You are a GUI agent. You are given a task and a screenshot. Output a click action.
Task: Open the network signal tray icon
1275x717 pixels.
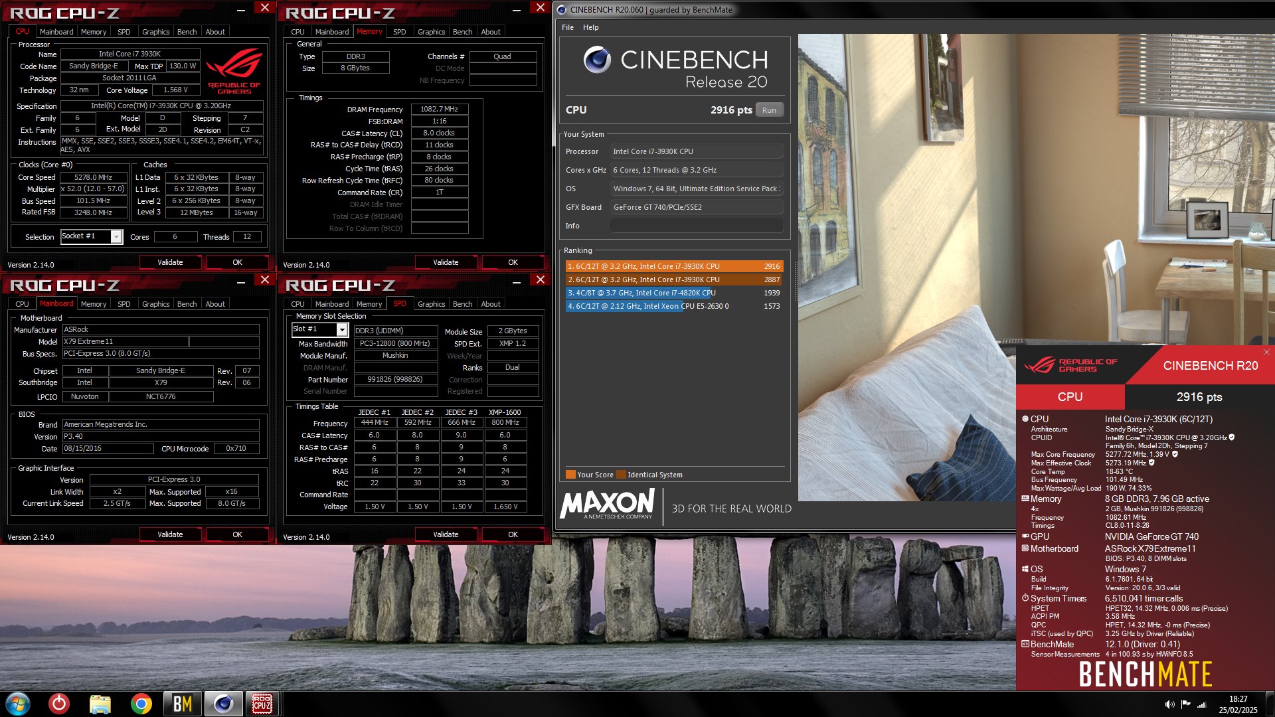pos(1201,704)
